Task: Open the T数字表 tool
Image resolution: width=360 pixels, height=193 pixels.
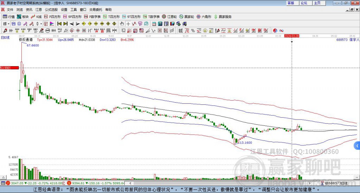Action: pyautogui.click(x=151, y=17)
